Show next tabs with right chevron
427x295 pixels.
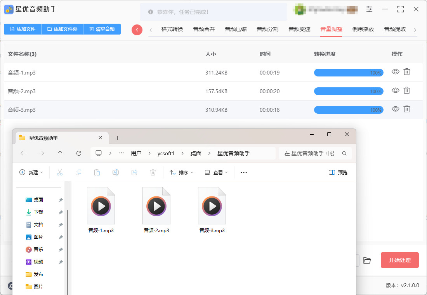tap(415, 30)
